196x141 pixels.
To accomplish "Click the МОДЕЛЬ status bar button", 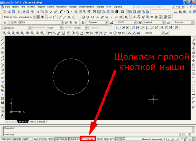I will [x=121, y=139].
